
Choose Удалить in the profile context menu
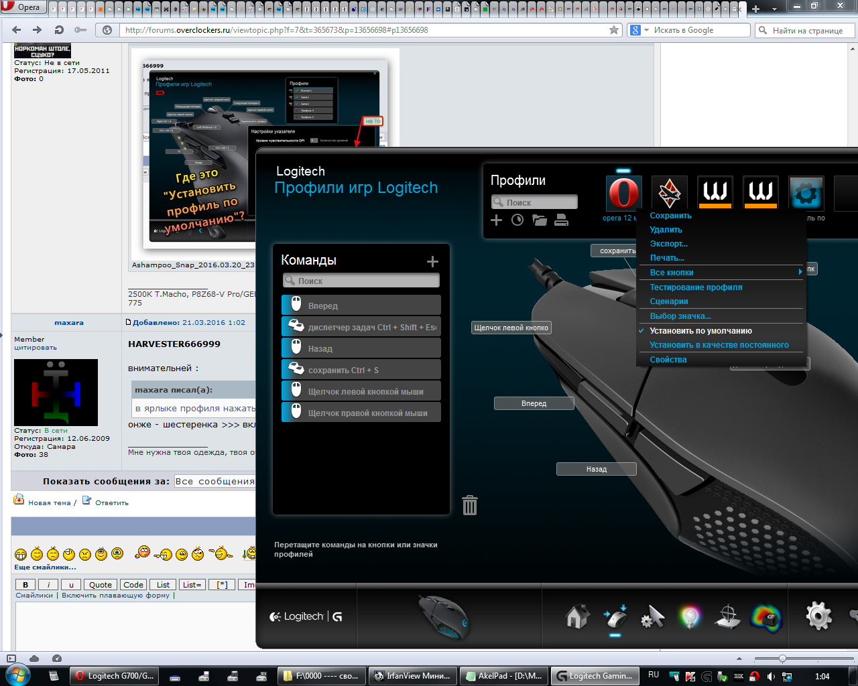click(x=666, y=230)
